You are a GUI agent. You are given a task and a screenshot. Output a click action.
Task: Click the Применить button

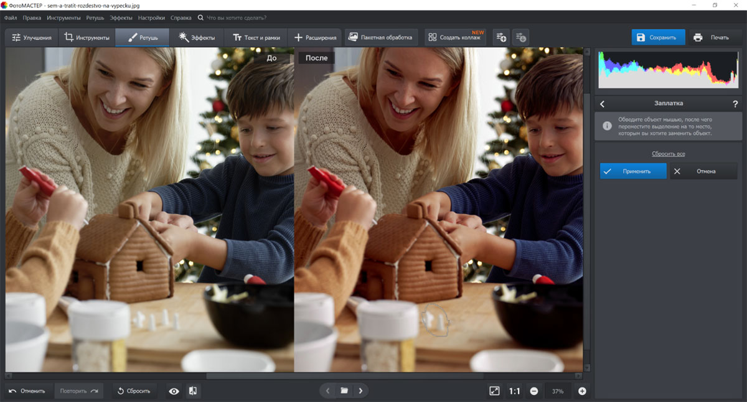633,171
